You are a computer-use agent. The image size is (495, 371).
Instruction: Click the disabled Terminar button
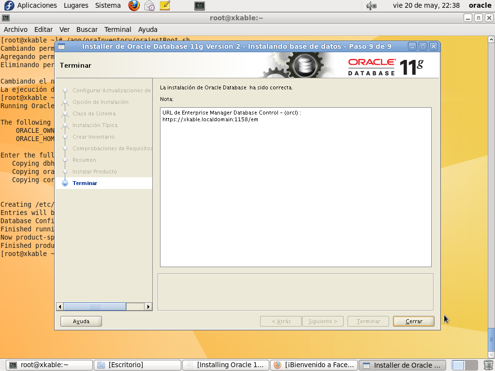[368, 321]
